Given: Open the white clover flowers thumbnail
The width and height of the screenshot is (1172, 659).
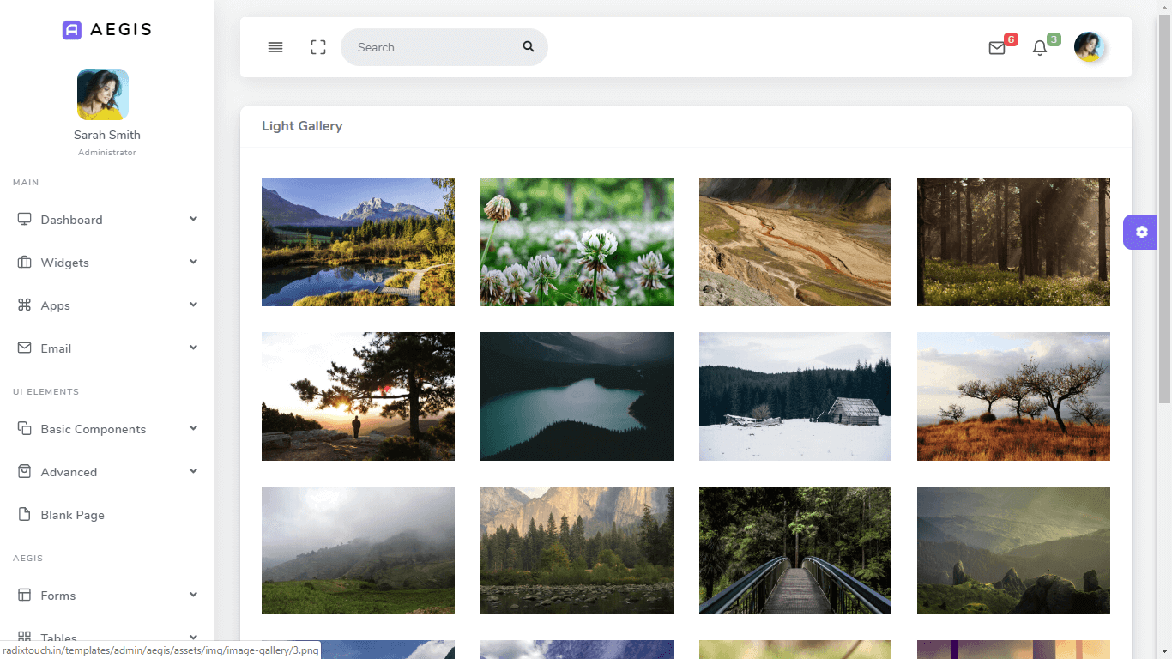Looking at the screenshot, I should click(x=577, y=242).
